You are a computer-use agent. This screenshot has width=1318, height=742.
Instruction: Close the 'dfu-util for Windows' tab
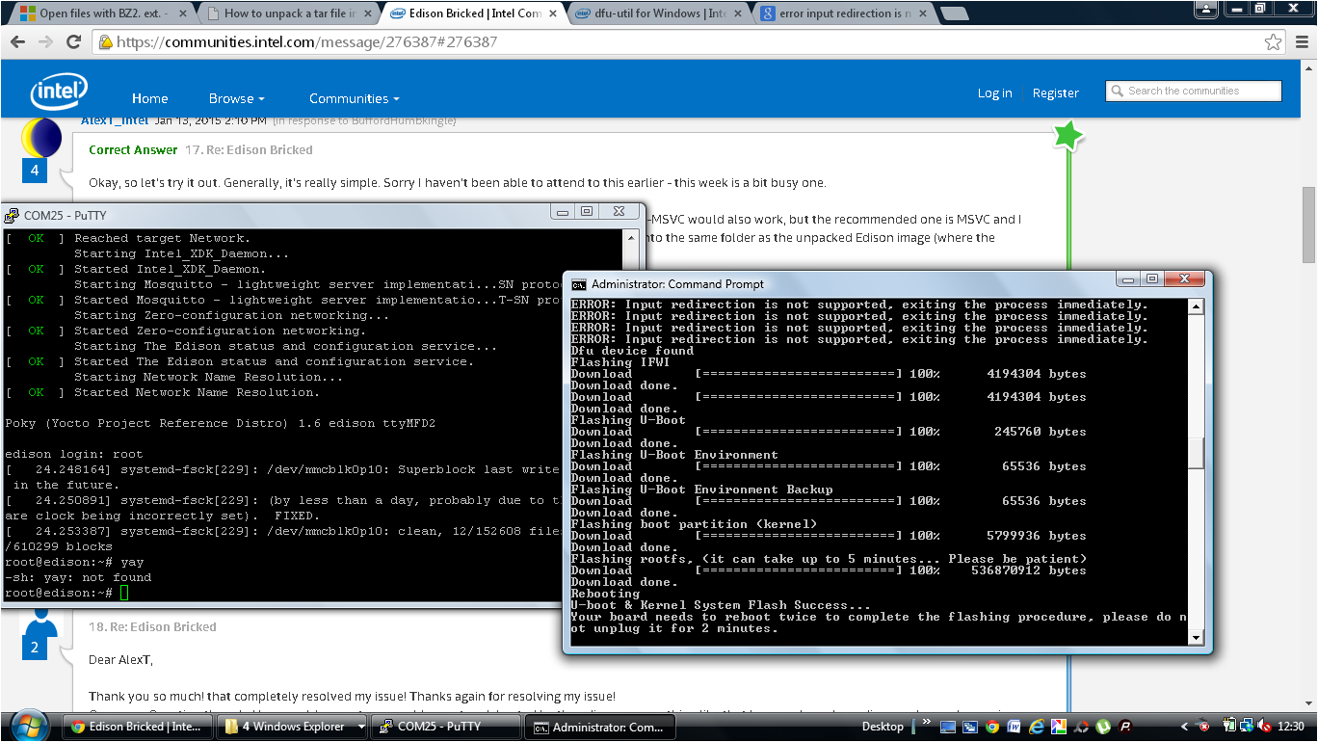[x=736, y=13]
